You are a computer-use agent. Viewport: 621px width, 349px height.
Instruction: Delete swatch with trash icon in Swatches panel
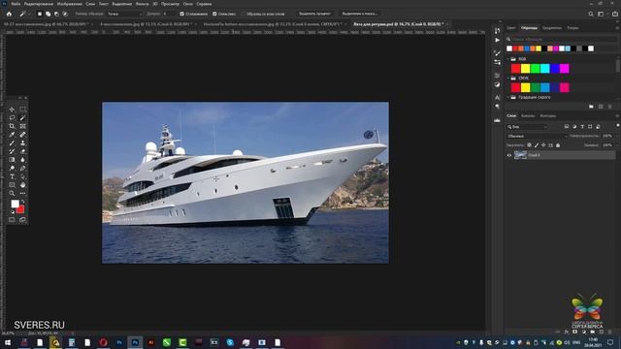pos(610,107)
